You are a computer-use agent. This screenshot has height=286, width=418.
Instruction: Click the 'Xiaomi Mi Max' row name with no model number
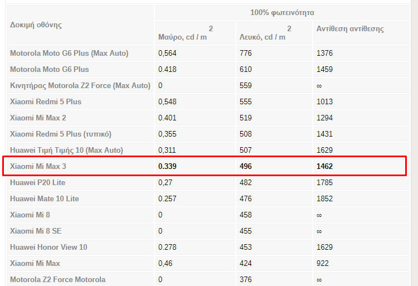coord(35,263)
